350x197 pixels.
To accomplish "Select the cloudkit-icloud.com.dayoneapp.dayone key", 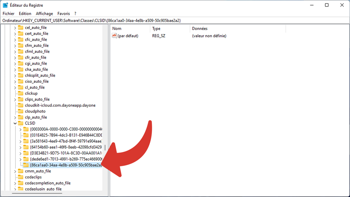I will pos(60,105).
